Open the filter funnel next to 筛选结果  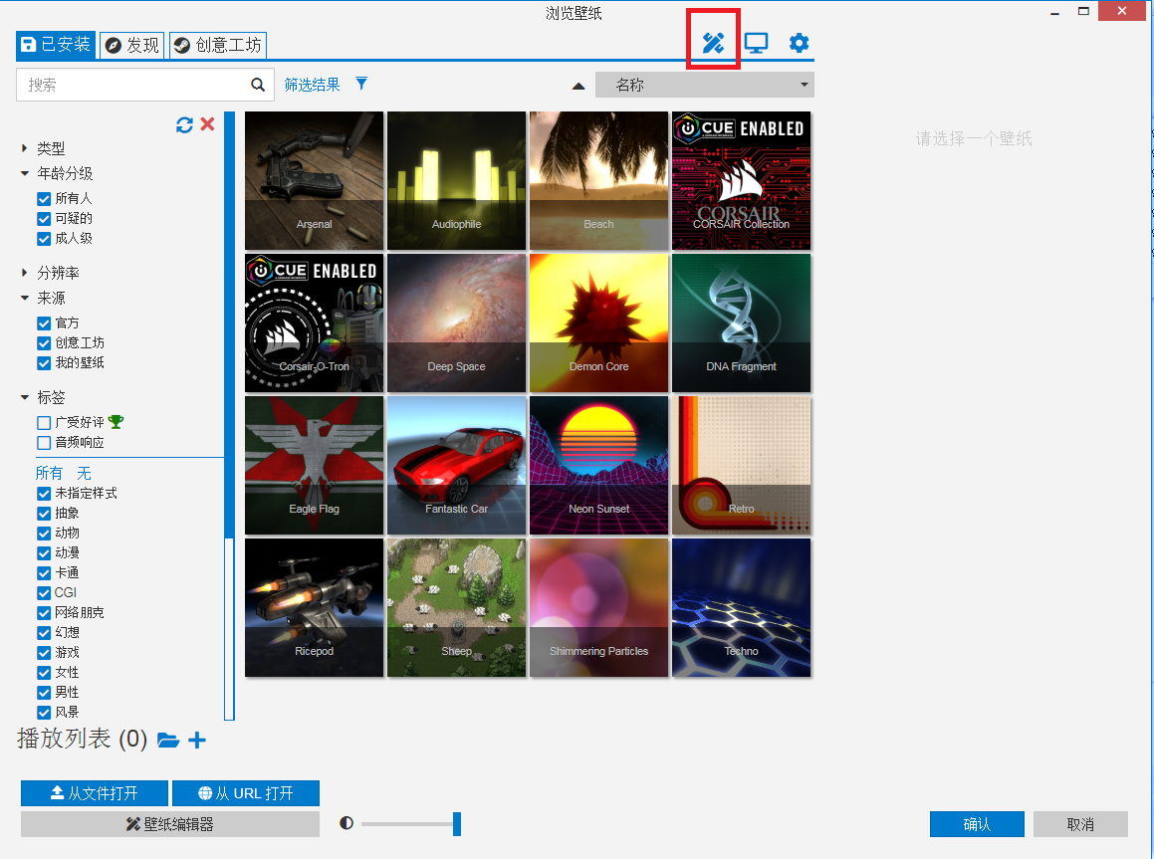click(360, 84)
